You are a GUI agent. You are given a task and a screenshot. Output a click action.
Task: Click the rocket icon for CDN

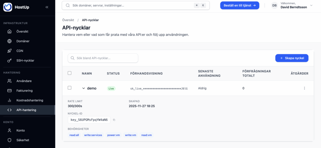coord(9,51)
